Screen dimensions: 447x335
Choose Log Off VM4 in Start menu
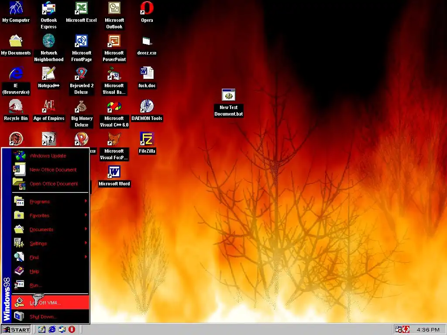(x=50, y=303)
